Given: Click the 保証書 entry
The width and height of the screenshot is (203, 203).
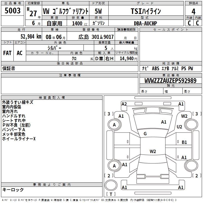Looking at the screenshot, I should click(x=9, y=69).
